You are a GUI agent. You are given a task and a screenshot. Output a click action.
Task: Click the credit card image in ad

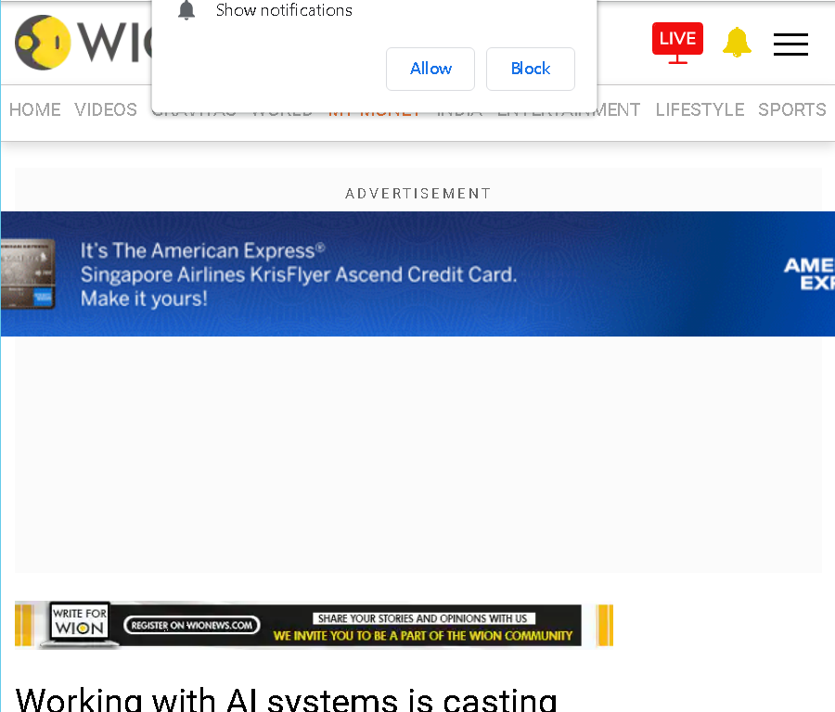pyautogui.click(x=28, y=274)
